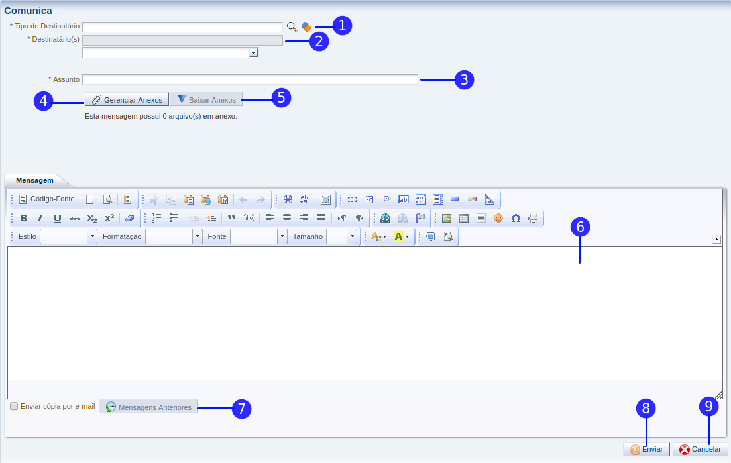The width and height of the screenshot is (731, 463).
Task: Insert a table using the table icon
Action: tap(464, 218)
